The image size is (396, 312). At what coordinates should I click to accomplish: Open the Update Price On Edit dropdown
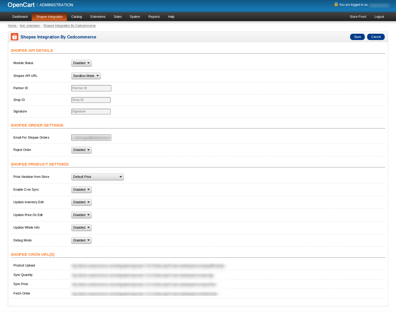coord(81,215)
